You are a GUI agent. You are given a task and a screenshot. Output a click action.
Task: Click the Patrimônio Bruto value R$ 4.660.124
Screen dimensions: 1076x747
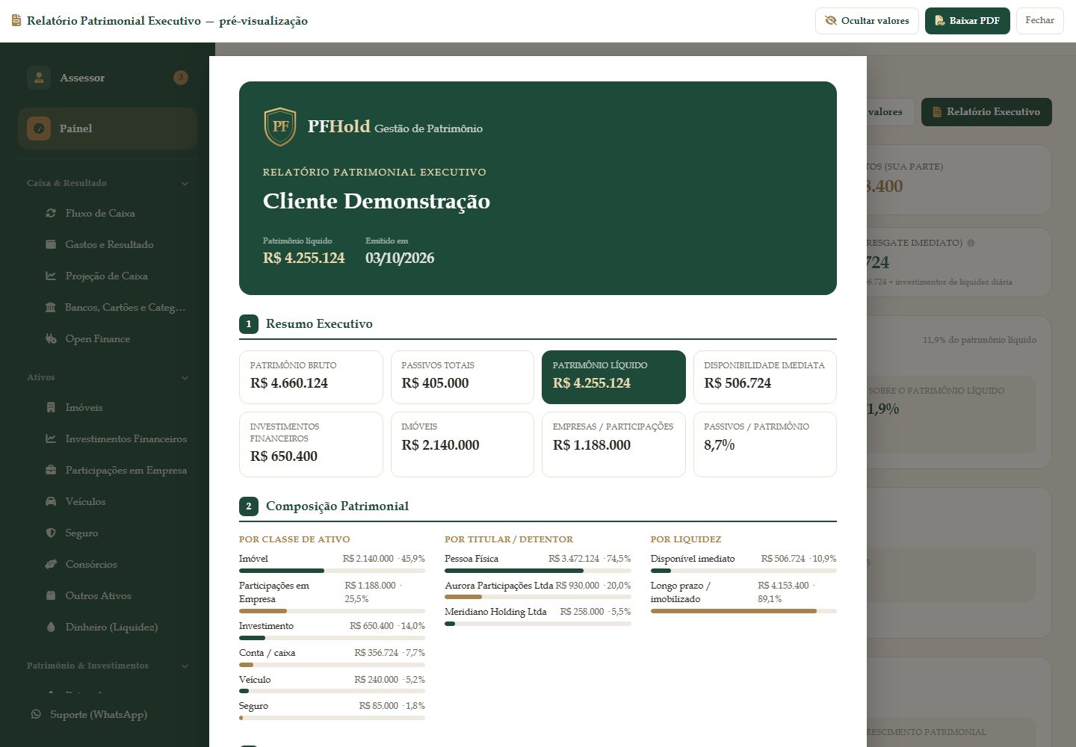tap(289, 383)
